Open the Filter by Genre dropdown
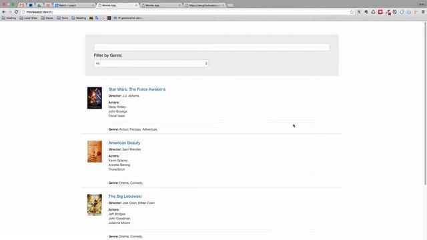The width and height of the screenshot is (427, 240). (x=151, y=63)
